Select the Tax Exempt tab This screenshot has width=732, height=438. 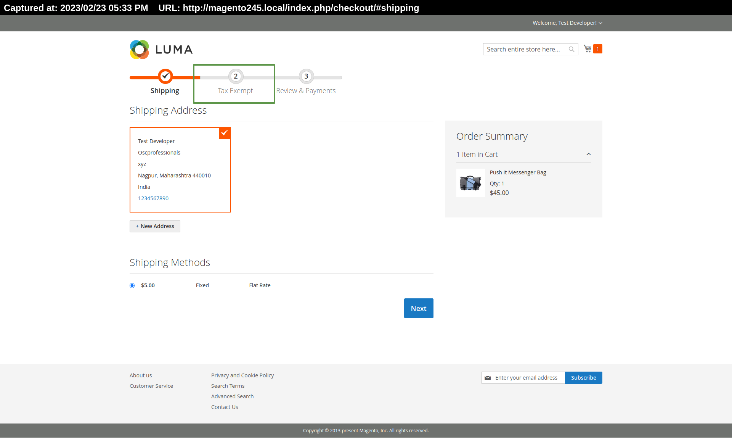pyautogui.click(x=235, y=82)
